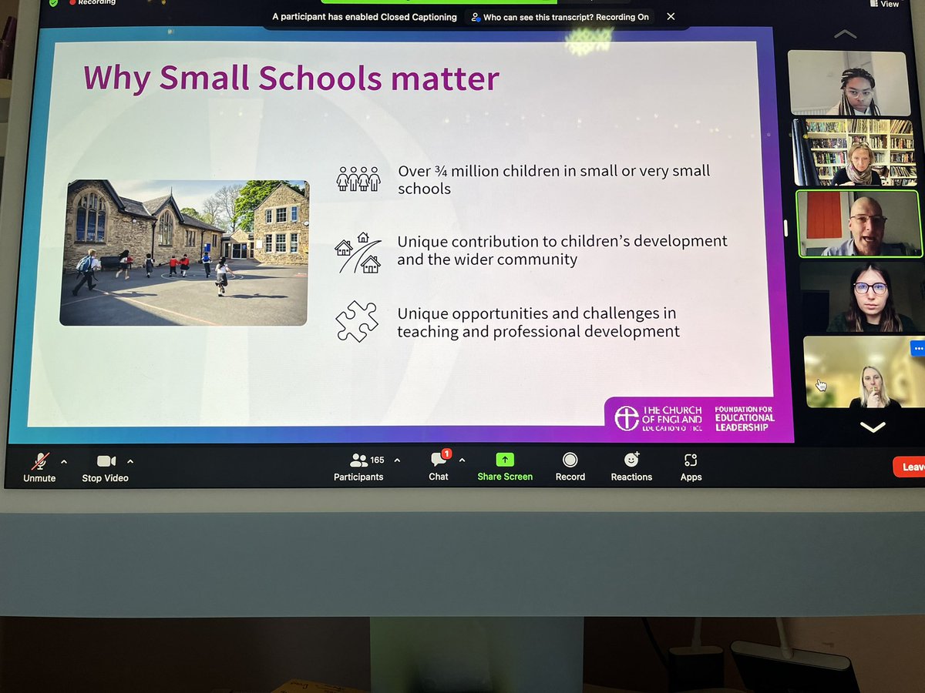Select the highlighted active speaker video thumbnail
The width and height of the screenshot is (925, 693).
click(x=859, y=223)
